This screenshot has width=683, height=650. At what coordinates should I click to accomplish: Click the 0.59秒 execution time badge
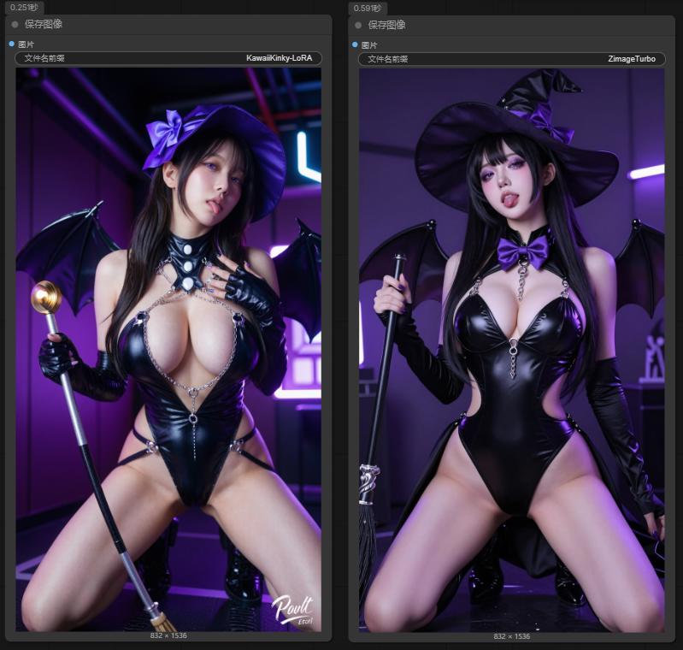[x=368, y=9]
